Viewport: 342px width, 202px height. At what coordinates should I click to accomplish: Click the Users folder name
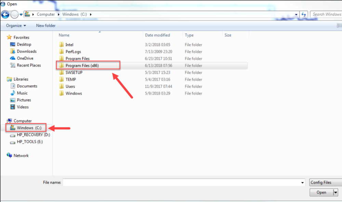(70, 86)
